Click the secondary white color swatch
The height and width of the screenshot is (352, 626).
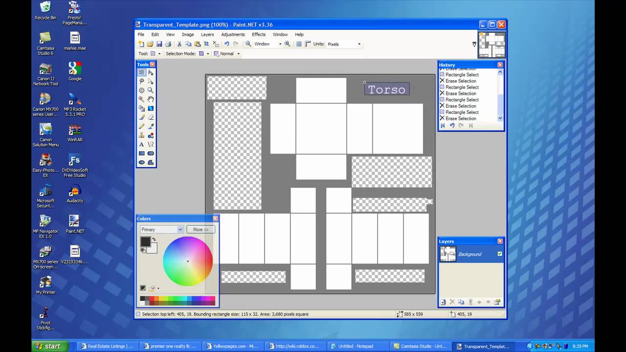click(x=153, y=249)
